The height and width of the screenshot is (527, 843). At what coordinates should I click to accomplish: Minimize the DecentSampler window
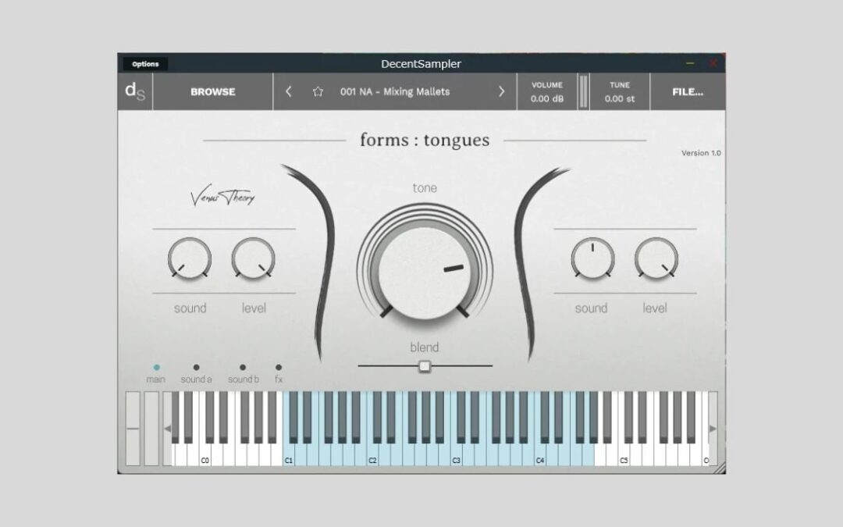690,63
